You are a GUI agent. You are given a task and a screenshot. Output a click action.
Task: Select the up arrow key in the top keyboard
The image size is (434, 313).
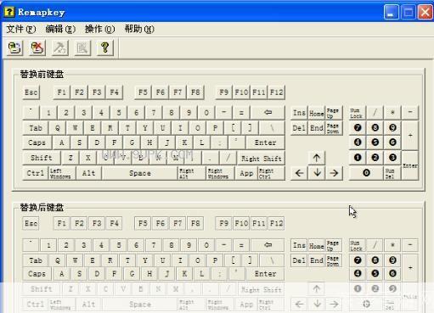[x=317, y=158]
